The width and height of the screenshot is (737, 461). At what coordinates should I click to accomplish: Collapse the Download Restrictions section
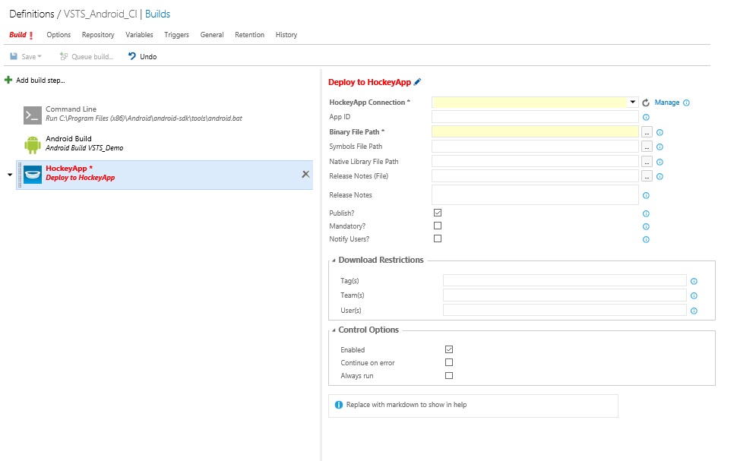tap(334, 260)
